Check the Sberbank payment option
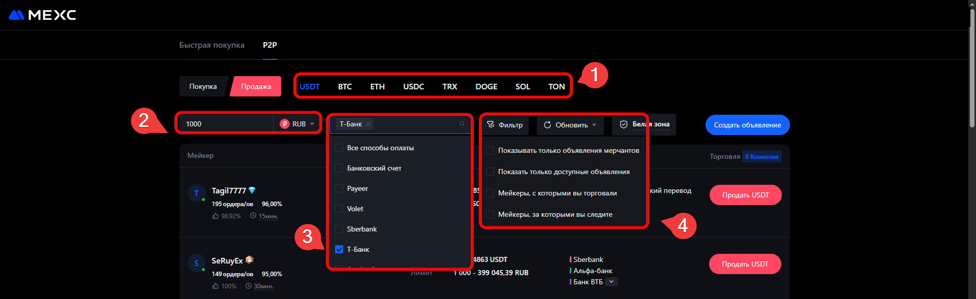 point(339,229)
